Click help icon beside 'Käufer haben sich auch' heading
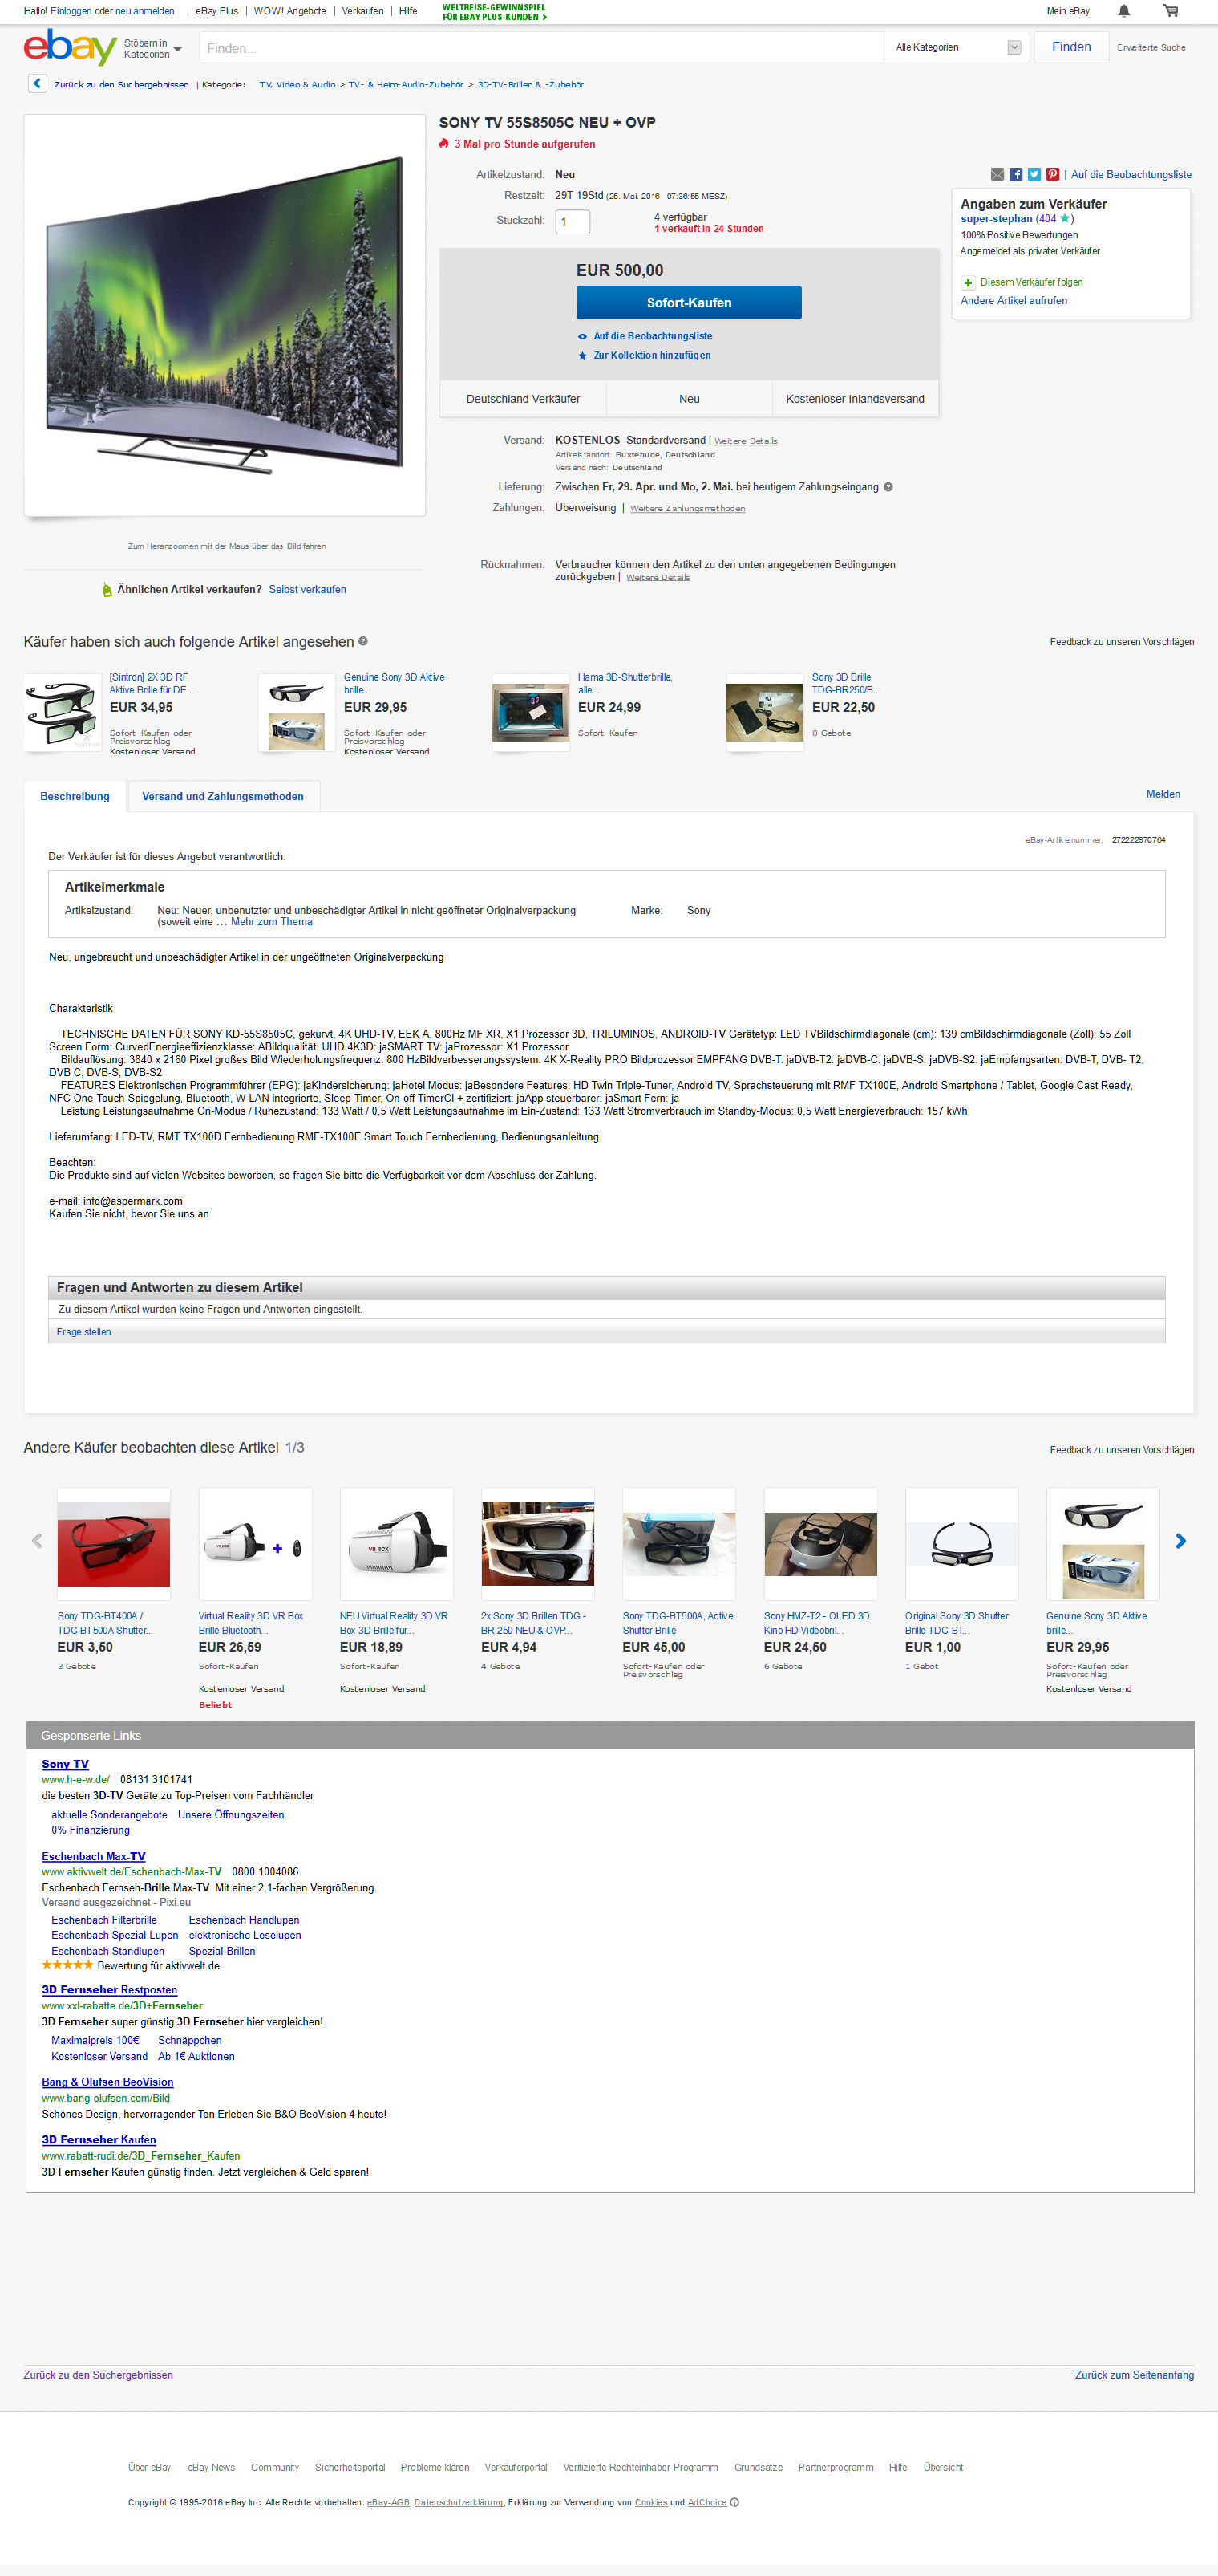The width and height of the screenshot is (1218, 2576). [x=362, y=641]
